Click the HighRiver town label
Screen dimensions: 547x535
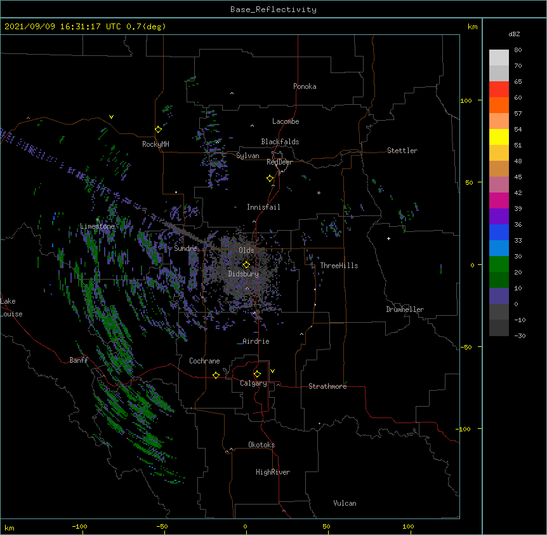pos(273,472)
